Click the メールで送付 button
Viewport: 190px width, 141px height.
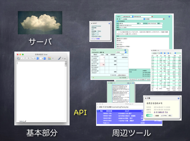point(141,80)
